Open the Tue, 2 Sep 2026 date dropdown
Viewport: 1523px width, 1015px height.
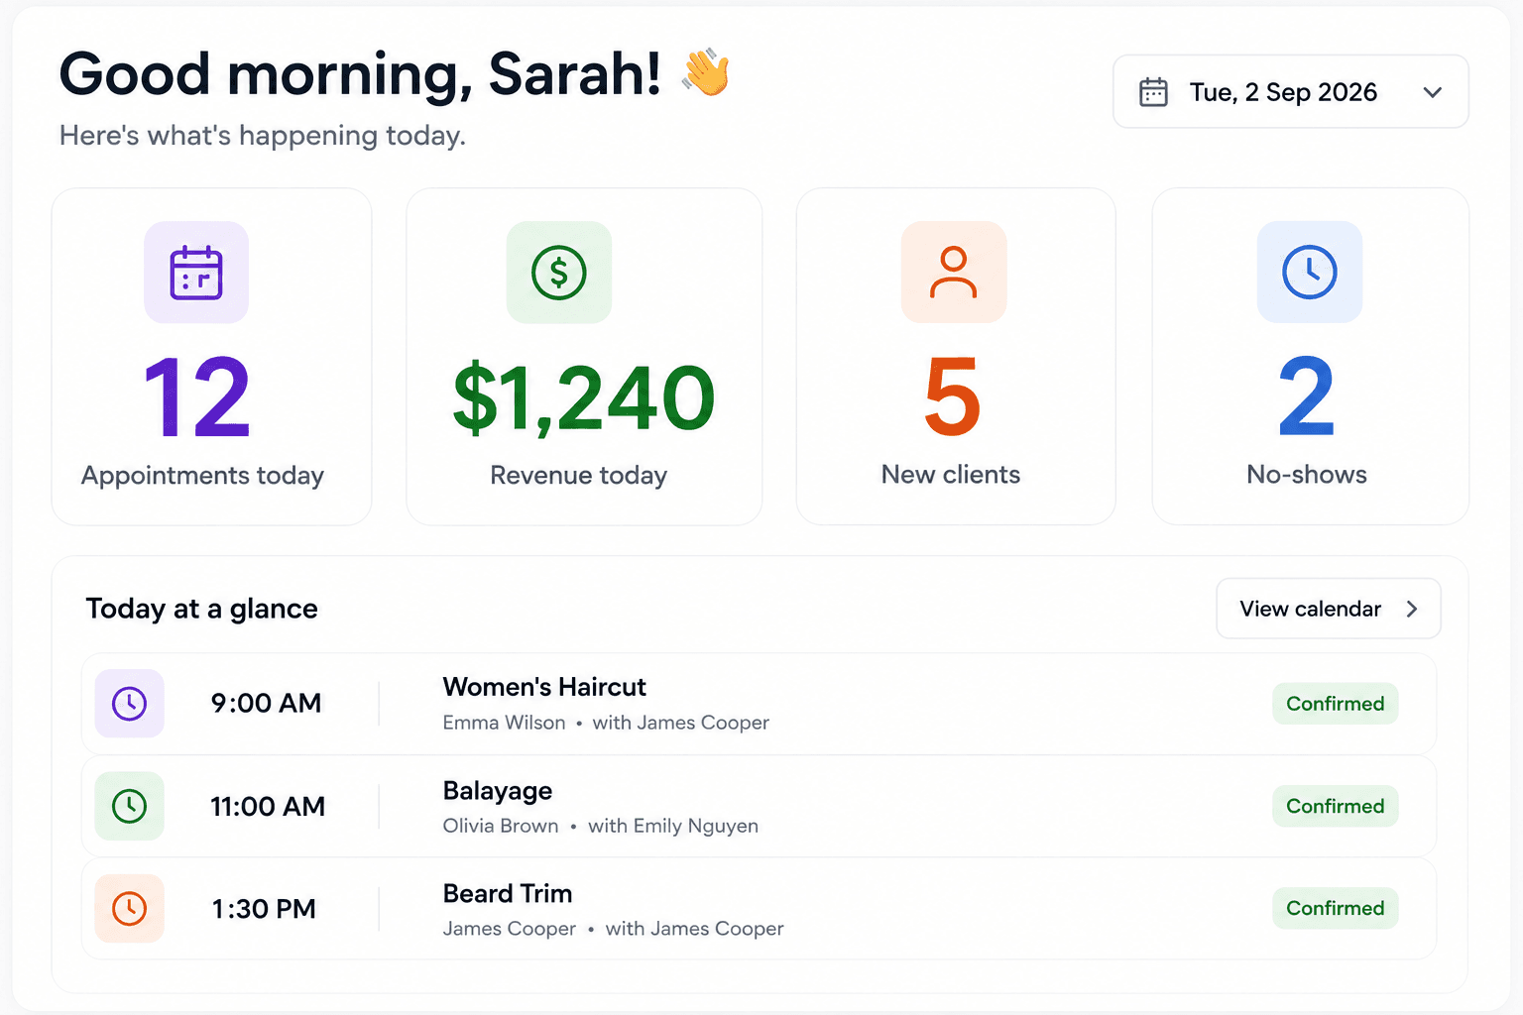click(x=1291, y=91)
